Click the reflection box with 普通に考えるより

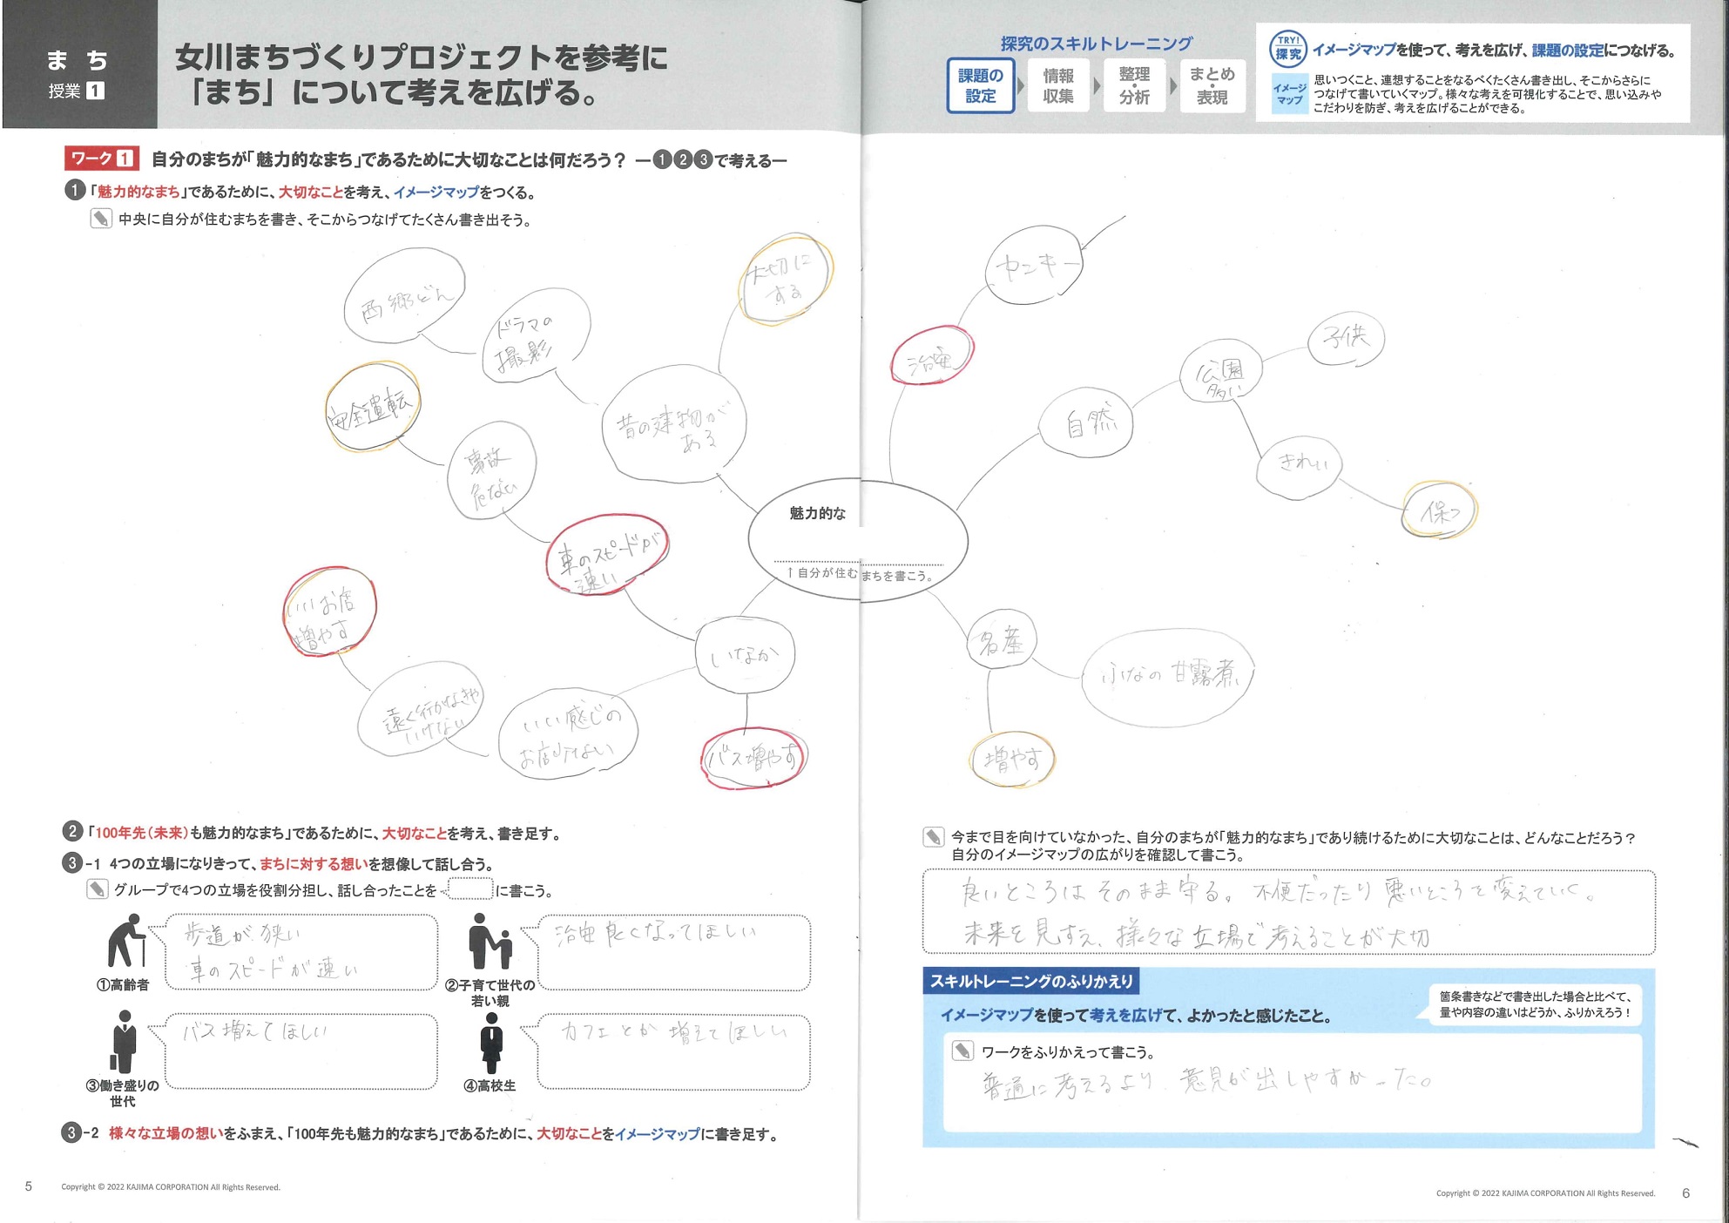[1293, 1083]
